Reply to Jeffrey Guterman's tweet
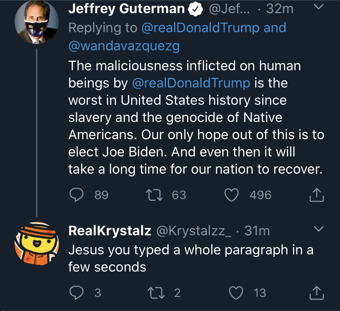Viewport: 340px width, 311px height. [x=76, y=194]
